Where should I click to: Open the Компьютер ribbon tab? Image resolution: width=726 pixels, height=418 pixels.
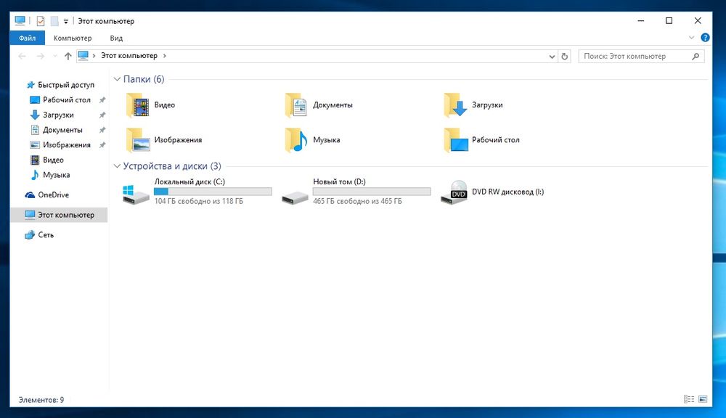73,38
